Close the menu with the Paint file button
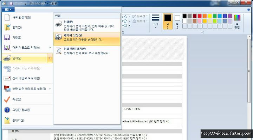 (8, 10)
